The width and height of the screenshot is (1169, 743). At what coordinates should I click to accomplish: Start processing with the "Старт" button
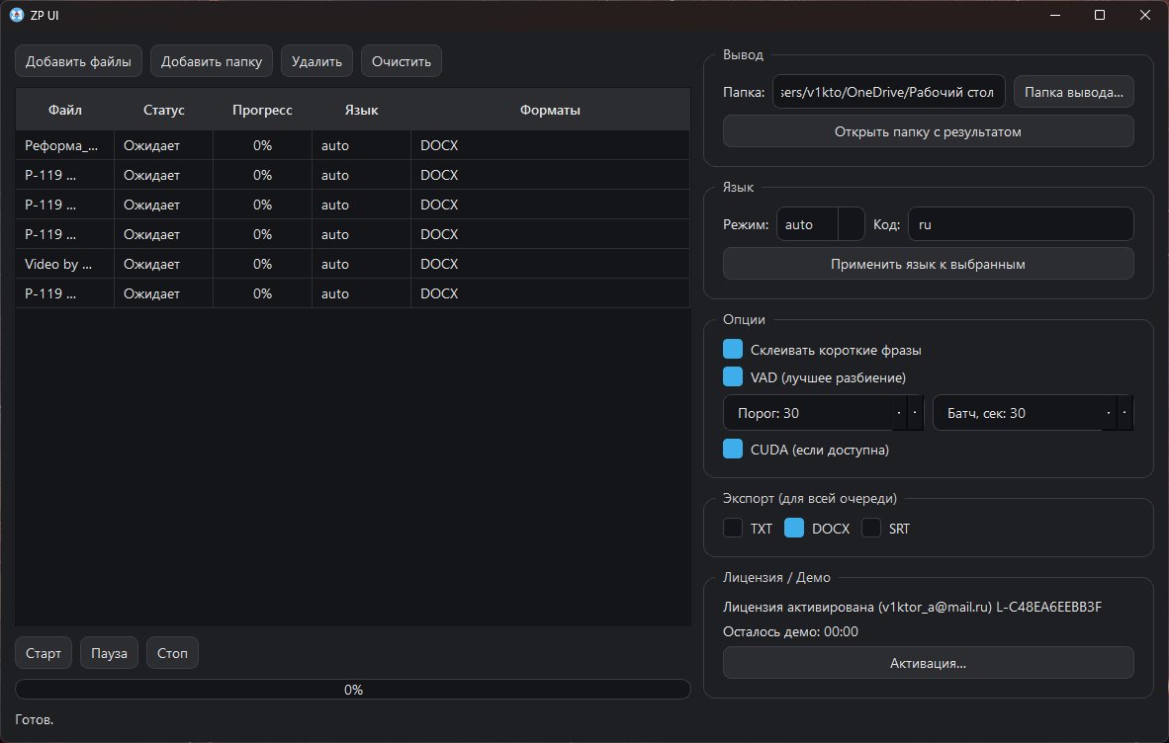coord(44,654)
